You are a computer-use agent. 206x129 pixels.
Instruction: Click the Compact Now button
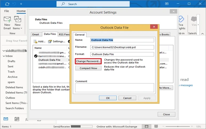pos(88,68)
